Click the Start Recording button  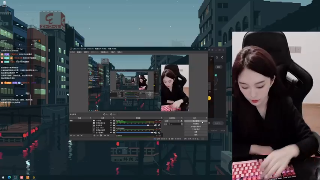[196, 124]
